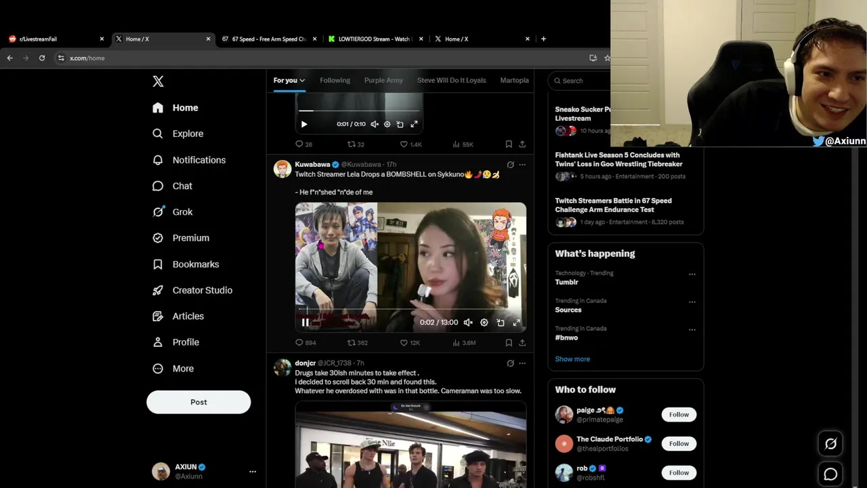View analytics showing 55K views
The image size is (867, 488).
point(463,144)
